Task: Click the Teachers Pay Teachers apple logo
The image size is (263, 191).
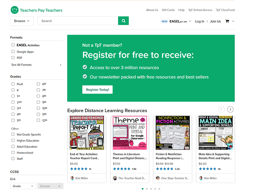Action: click(14, 10)
